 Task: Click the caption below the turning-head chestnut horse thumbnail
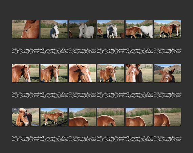point(26,139)
